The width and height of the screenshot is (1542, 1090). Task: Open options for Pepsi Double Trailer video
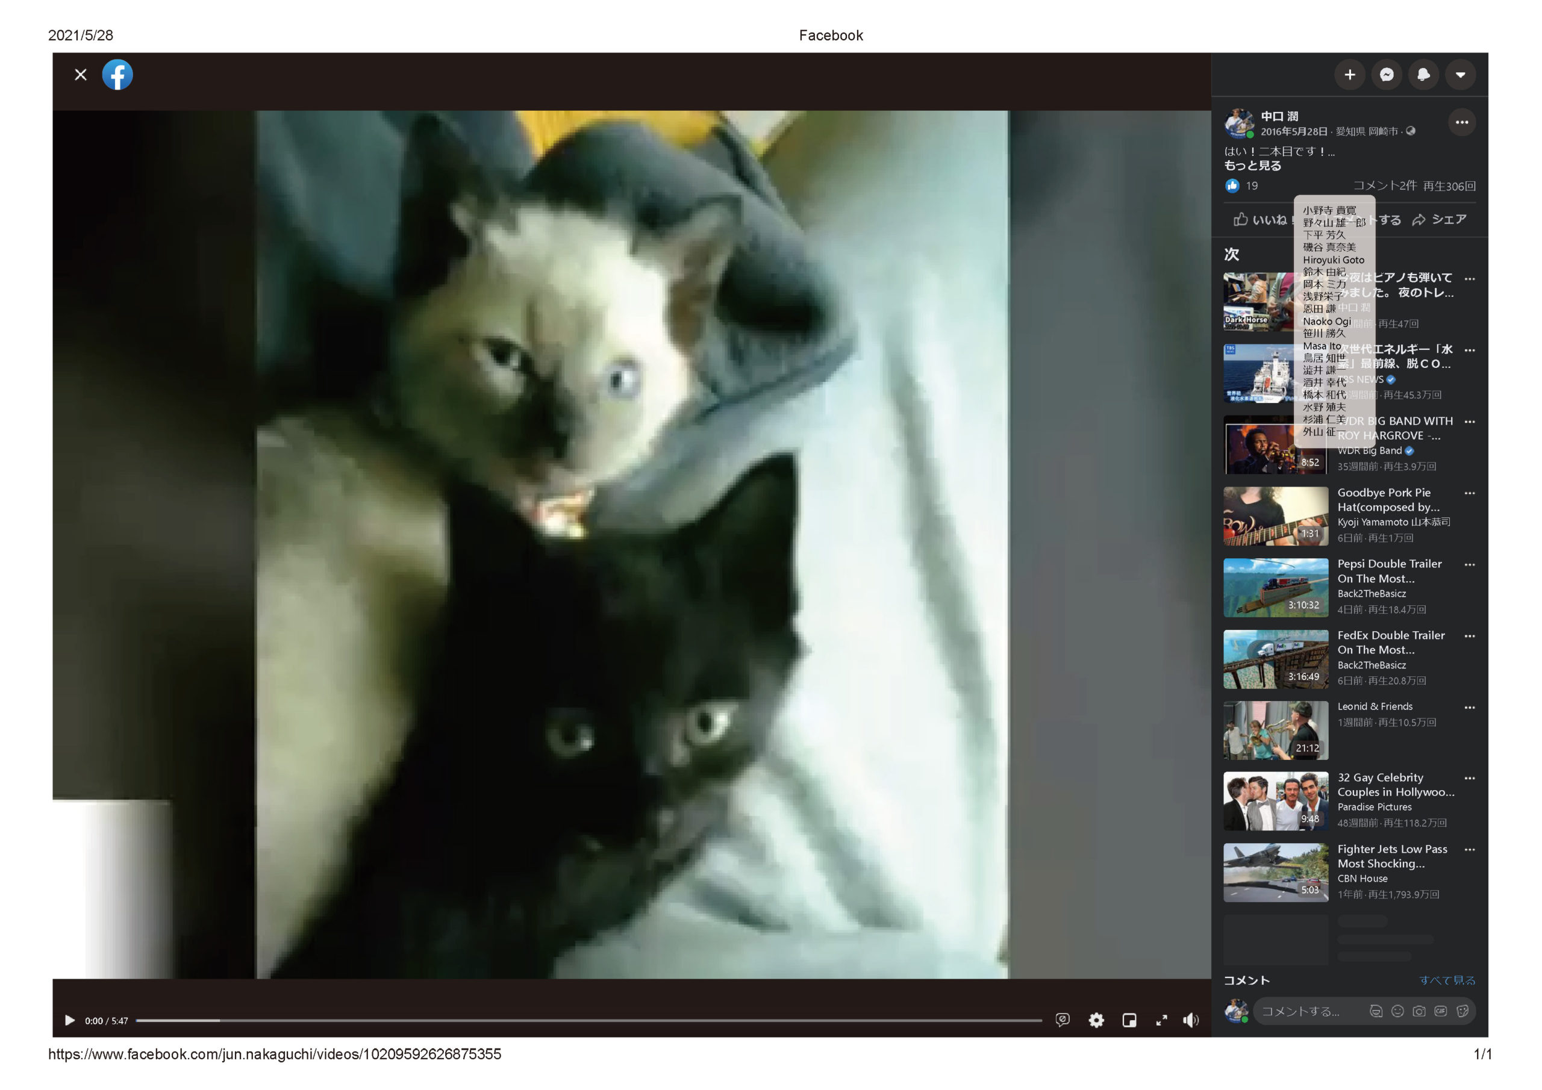[1470, 564]
